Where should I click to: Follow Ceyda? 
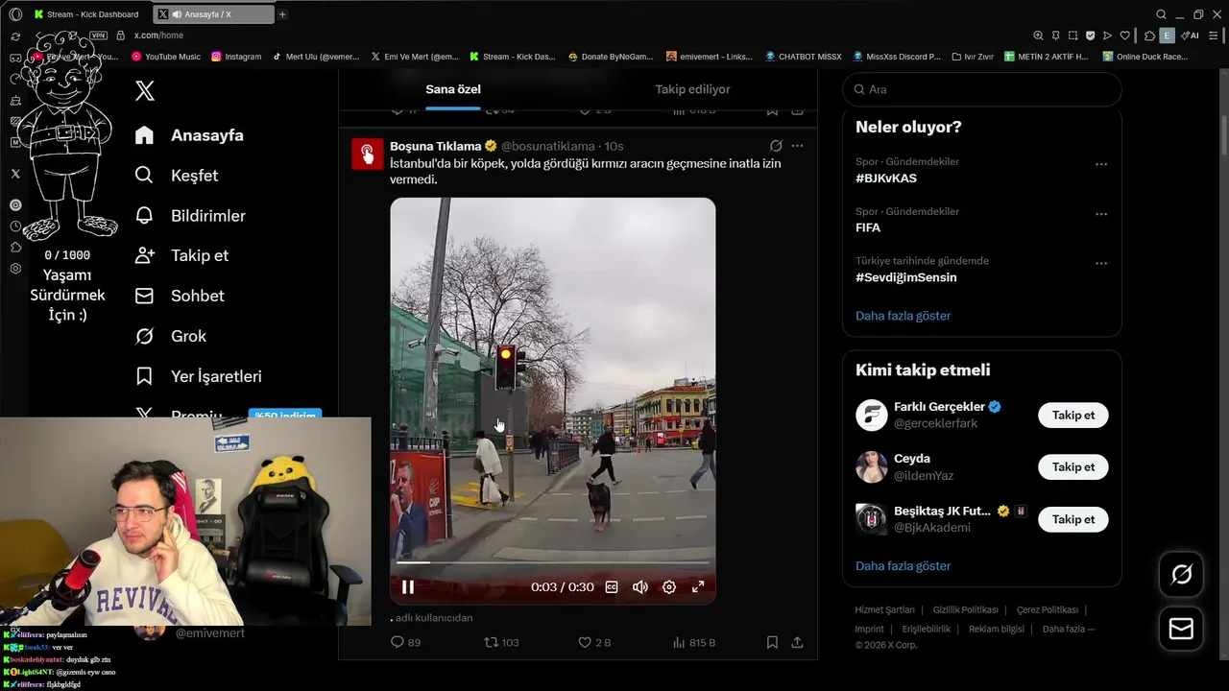[x=1073, y=466]
